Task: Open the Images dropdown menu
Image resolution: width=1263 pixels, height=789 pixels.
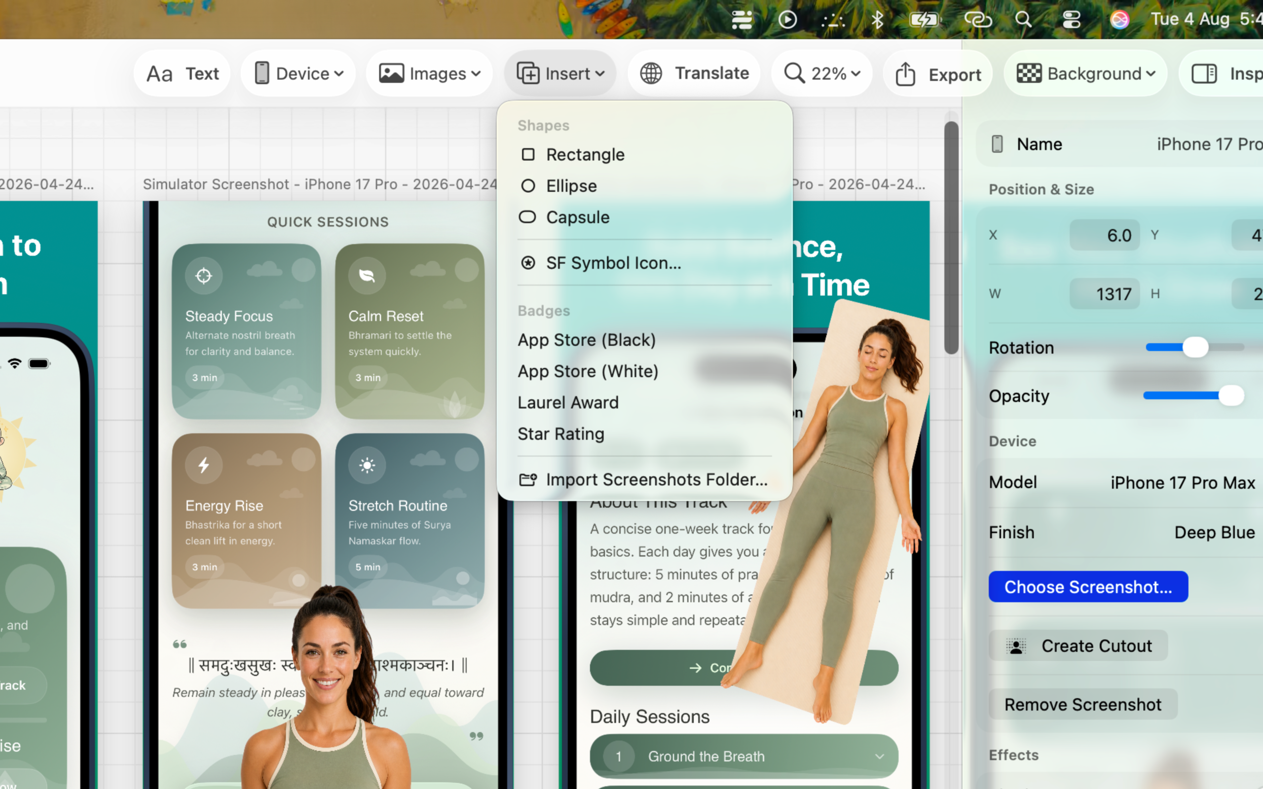Action: click(429, 73)
